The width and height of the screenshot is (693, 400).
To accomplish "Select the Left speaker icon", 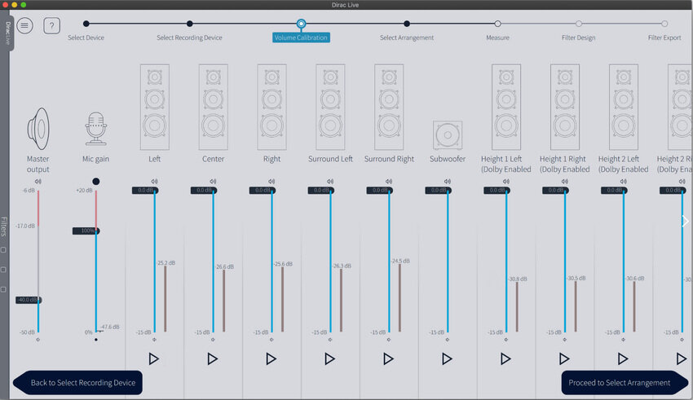I will pos(155,108).
